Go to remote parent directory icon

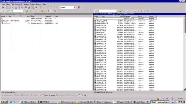[135, 11]
